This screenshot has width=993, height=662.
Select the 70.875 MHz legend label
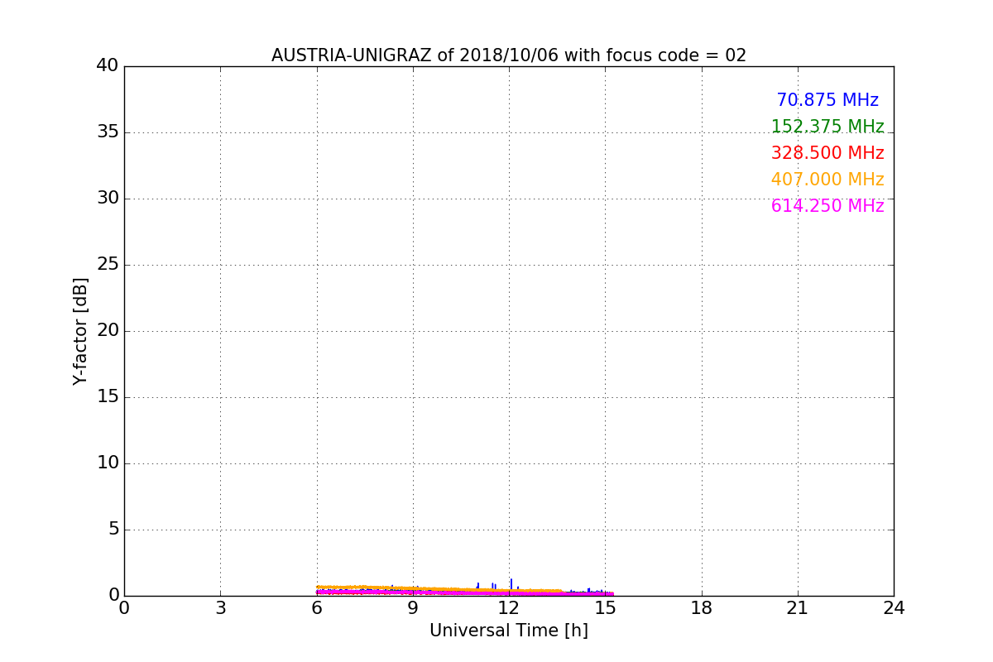tap(827, 100)
